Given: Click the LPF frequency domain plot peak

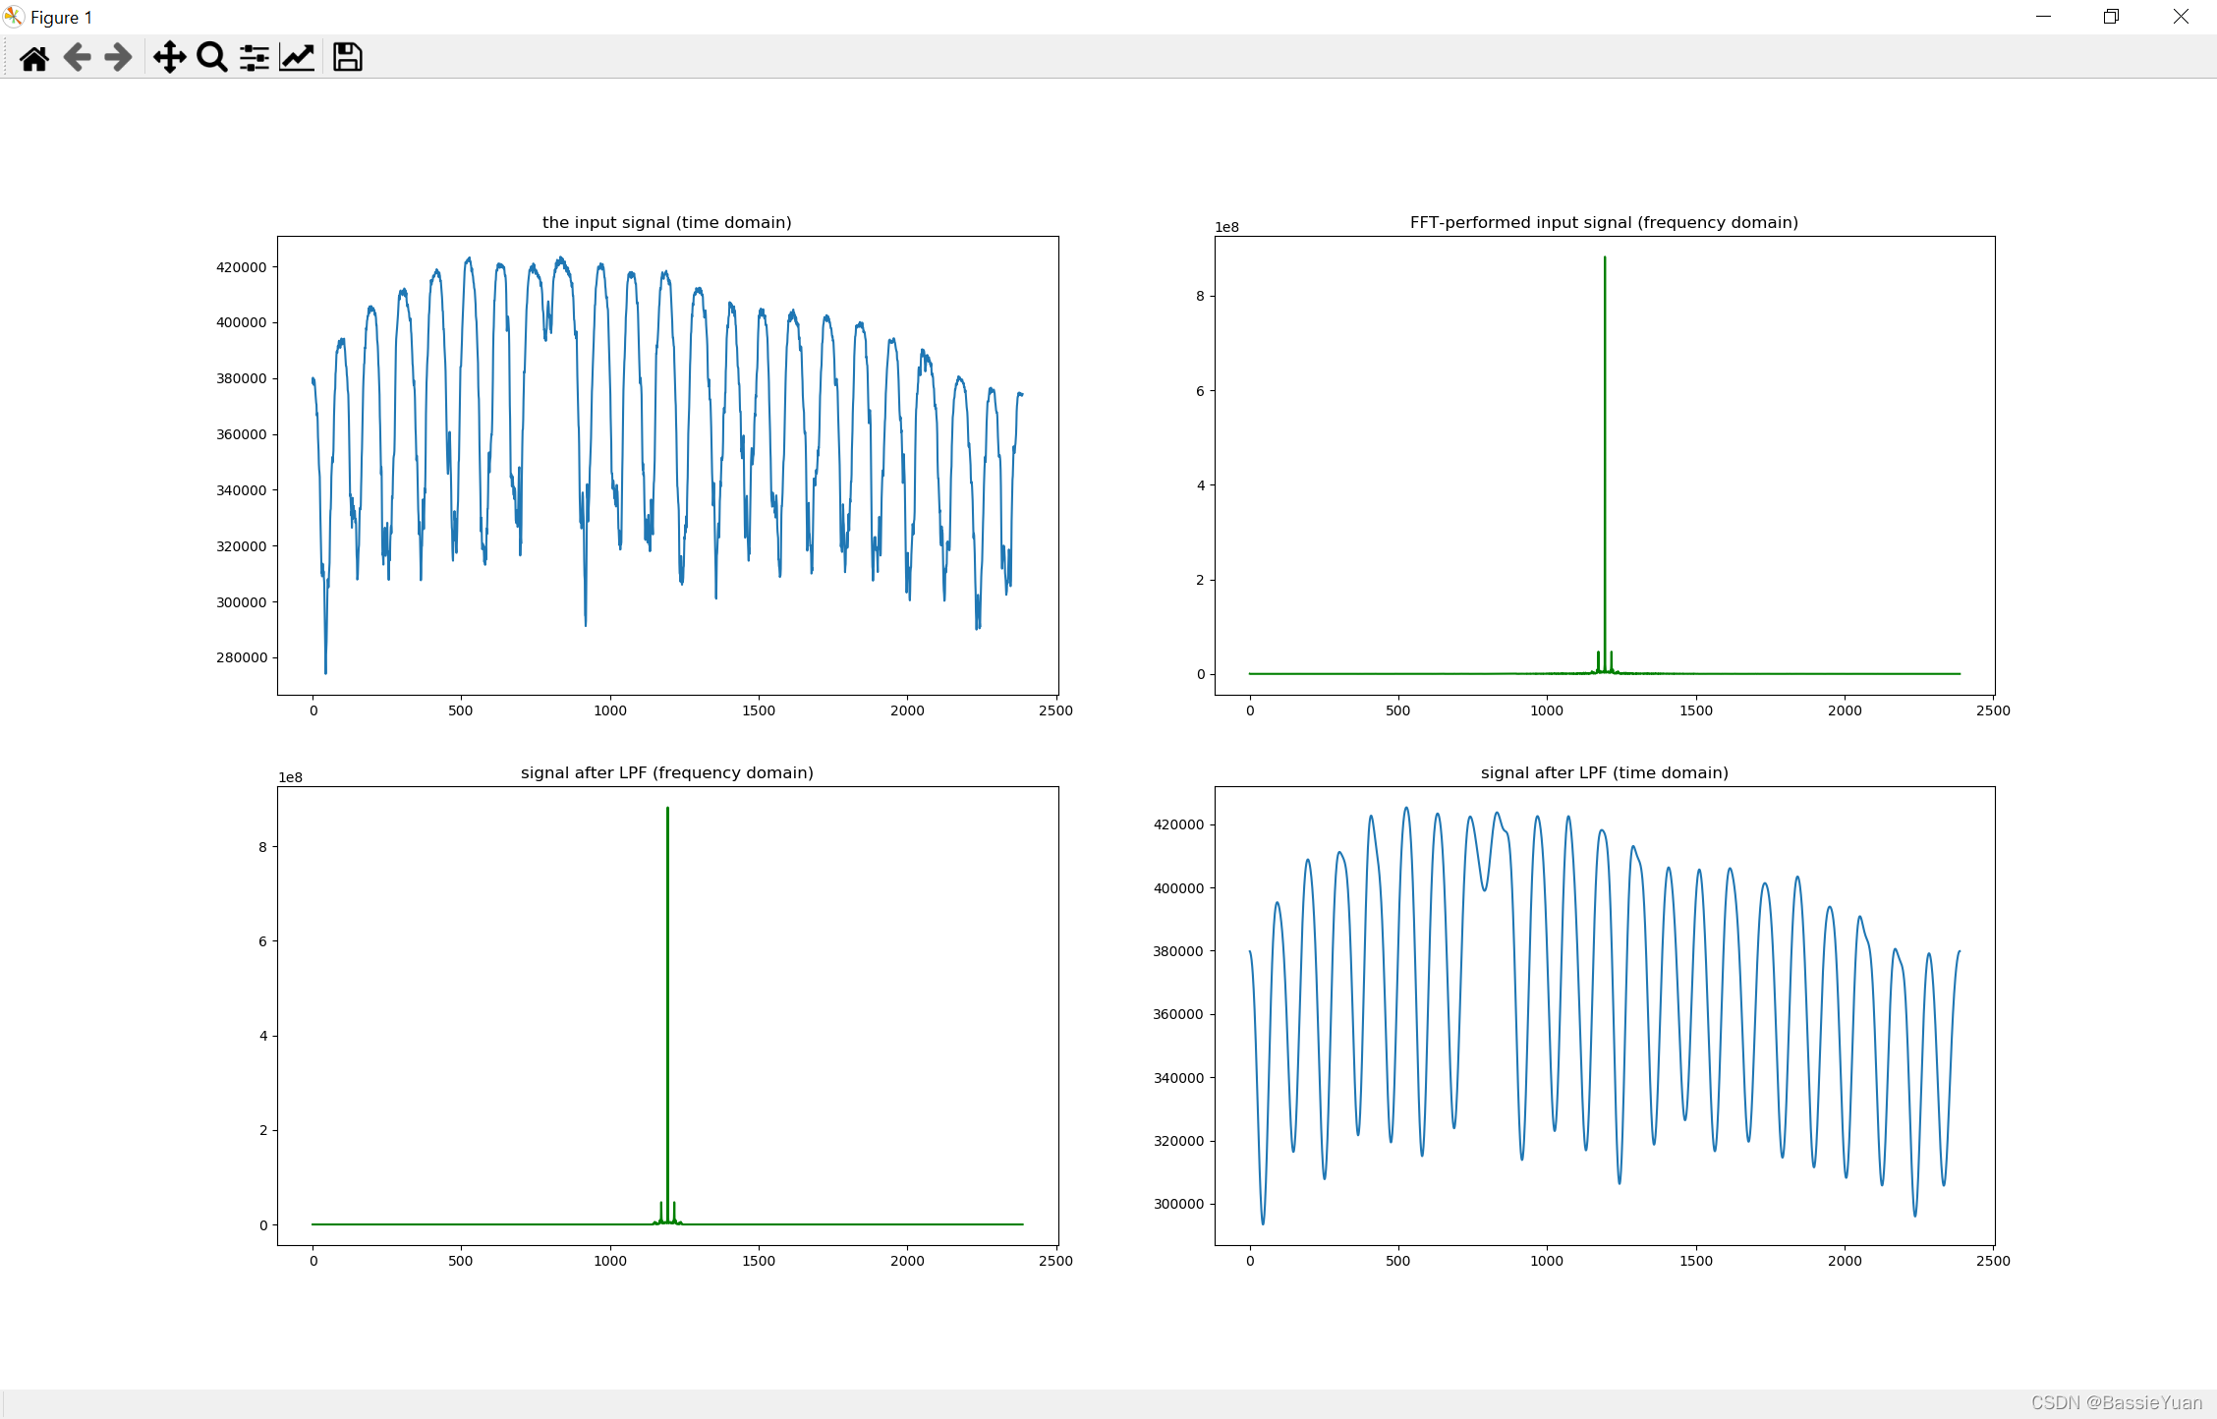Looking at the screenshot, I should pyautogui.click(x=667, y=983).
